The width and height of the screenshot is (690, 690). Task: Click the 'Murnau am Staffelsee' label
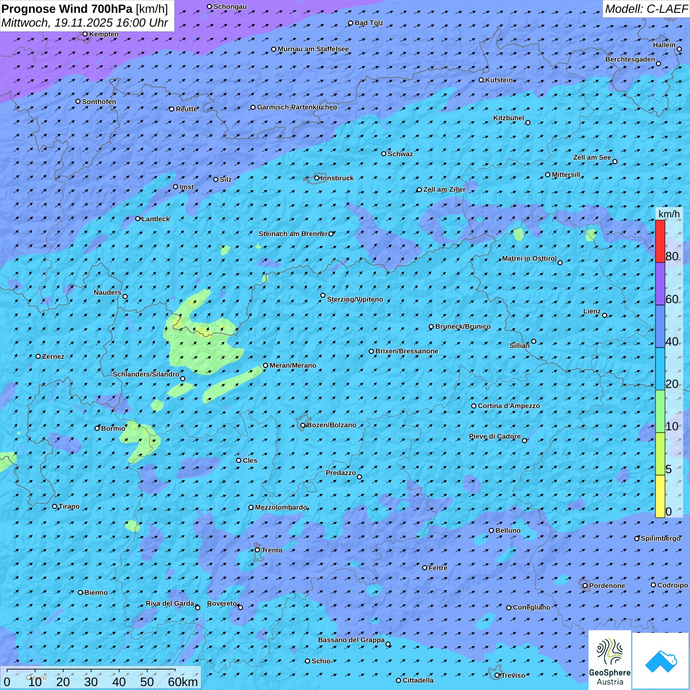(313, 49)
